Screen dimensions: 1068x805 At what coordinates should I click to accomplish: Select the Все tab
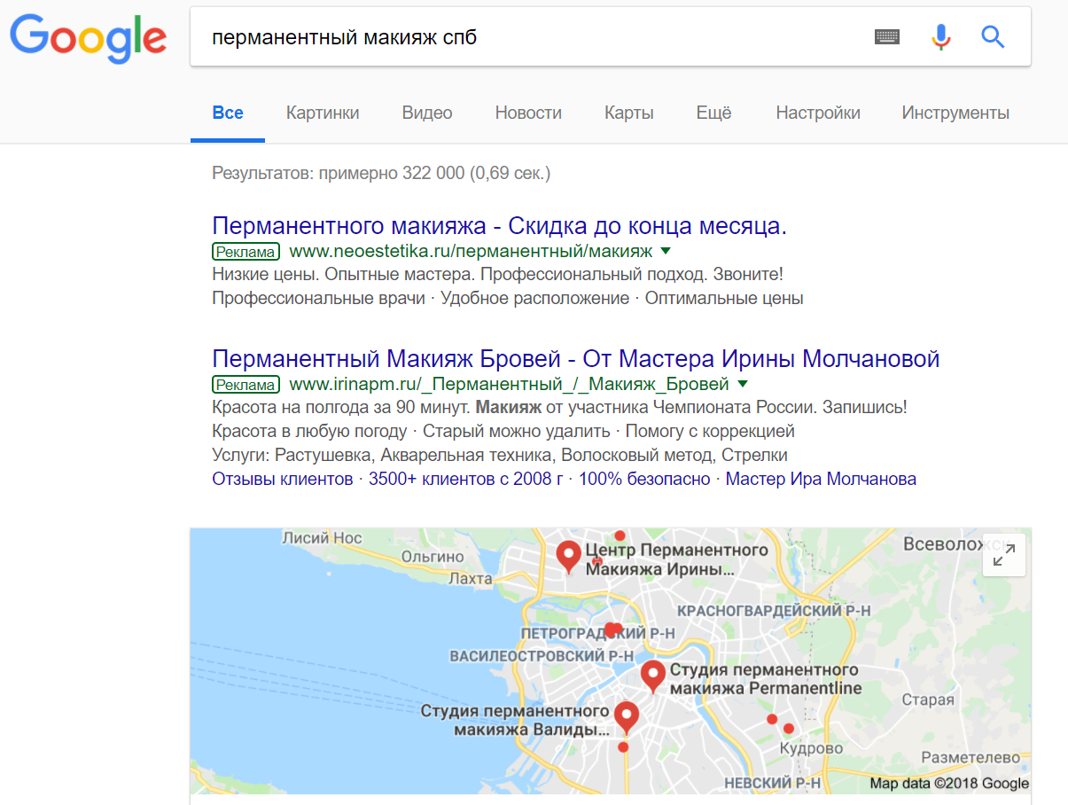coord(228,113)
